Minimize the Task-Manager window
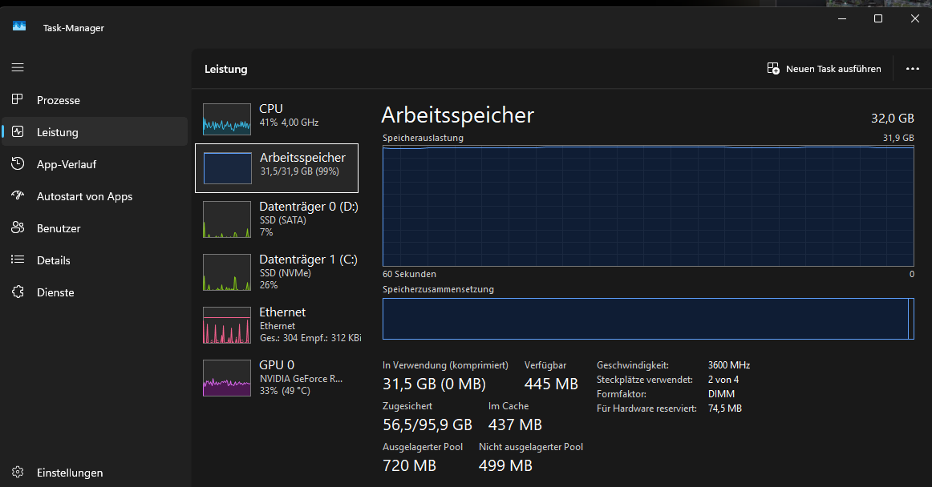 (842, 18)
